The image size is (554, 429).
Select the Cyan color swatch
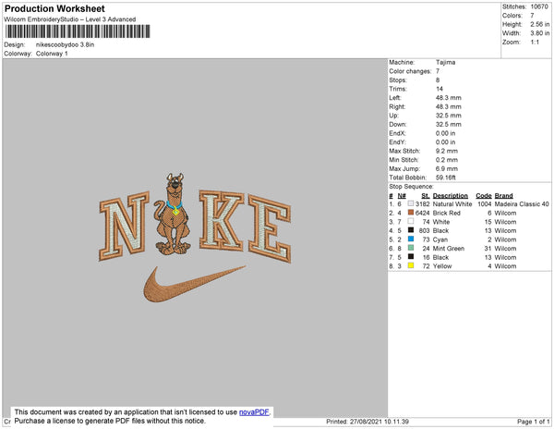point(411,239)
